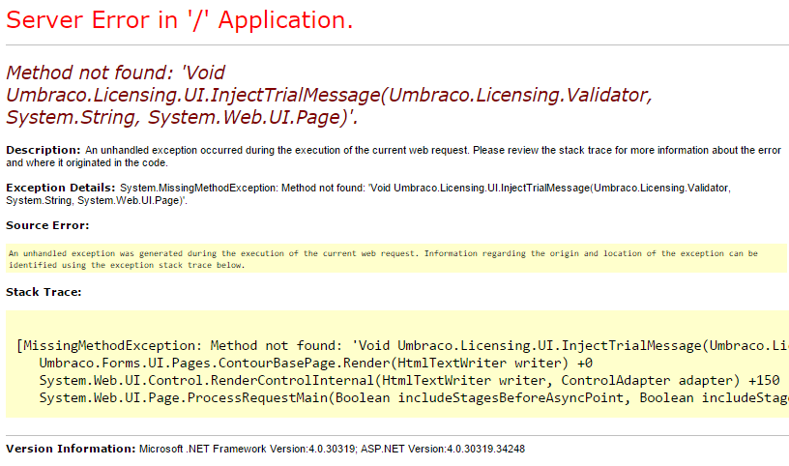The height and width of the screenshot is (466, 789).
Task: Click "System.MissingMethodException" in Exception Details
Action: (198, 189)
